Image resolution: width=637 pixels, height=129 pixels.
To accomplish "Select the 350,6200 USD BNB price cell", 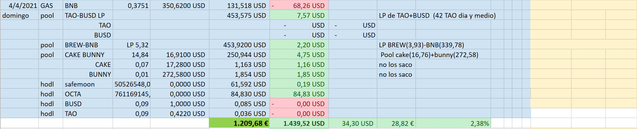I will [x=180, y=5].
